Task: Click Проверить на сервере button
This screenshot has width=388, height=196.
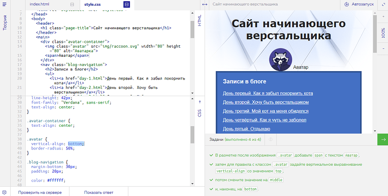Action: pyautogui.click(x=40, y=192)
